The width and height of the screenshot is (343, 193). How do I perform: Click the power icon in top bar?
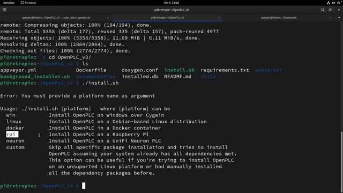coord(338,3)
